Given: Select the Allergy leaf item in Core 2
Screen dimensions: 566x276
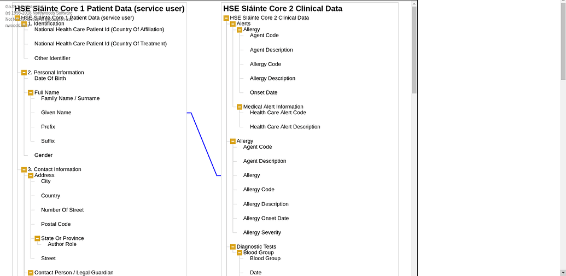Looking at the screenshot, I should (x=252, y=175).
